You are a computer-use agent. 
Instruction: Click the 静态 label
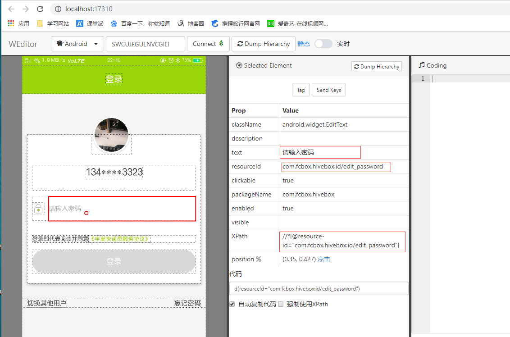point(304,44)
